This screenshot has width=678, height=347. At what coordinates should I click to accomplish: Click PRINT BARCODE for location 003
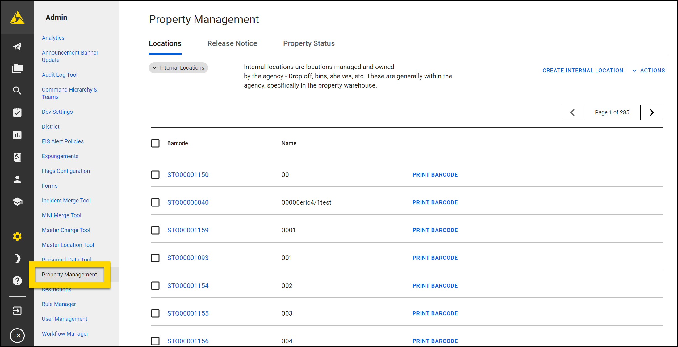(435, 313)
